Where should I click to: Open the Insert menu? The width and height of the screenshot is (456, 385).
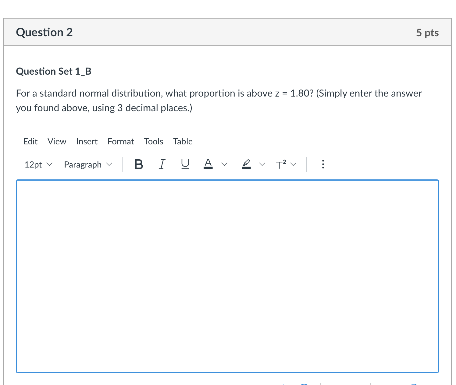click(x=87, y=141)
